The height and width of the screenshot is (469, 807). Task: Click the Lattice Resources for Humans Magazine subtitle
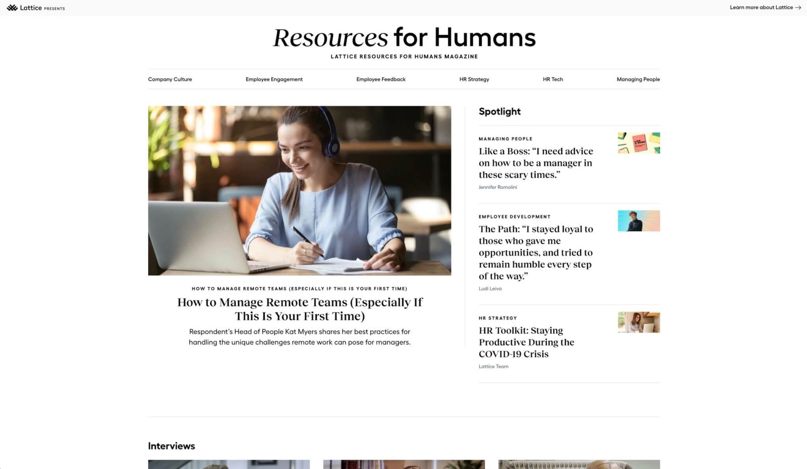[x=404, y=56]
